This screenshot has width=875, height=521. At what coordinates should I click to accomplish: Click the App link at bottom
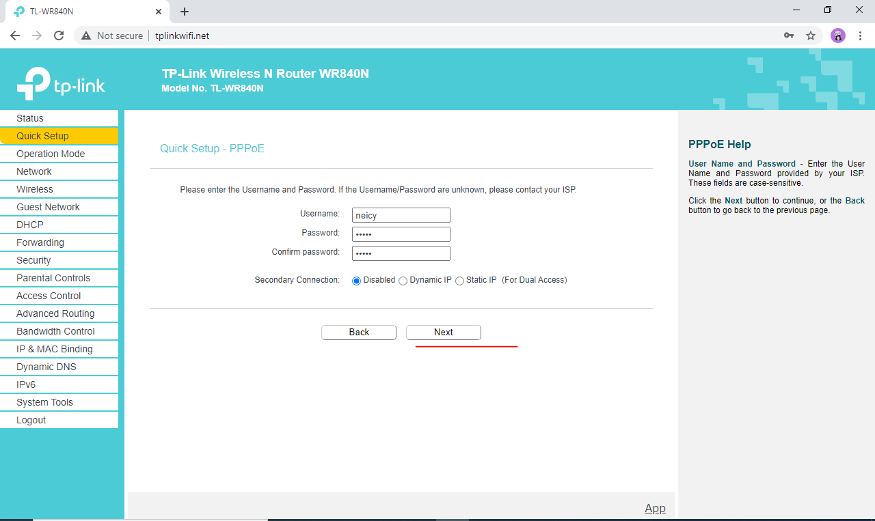point(655,508)
